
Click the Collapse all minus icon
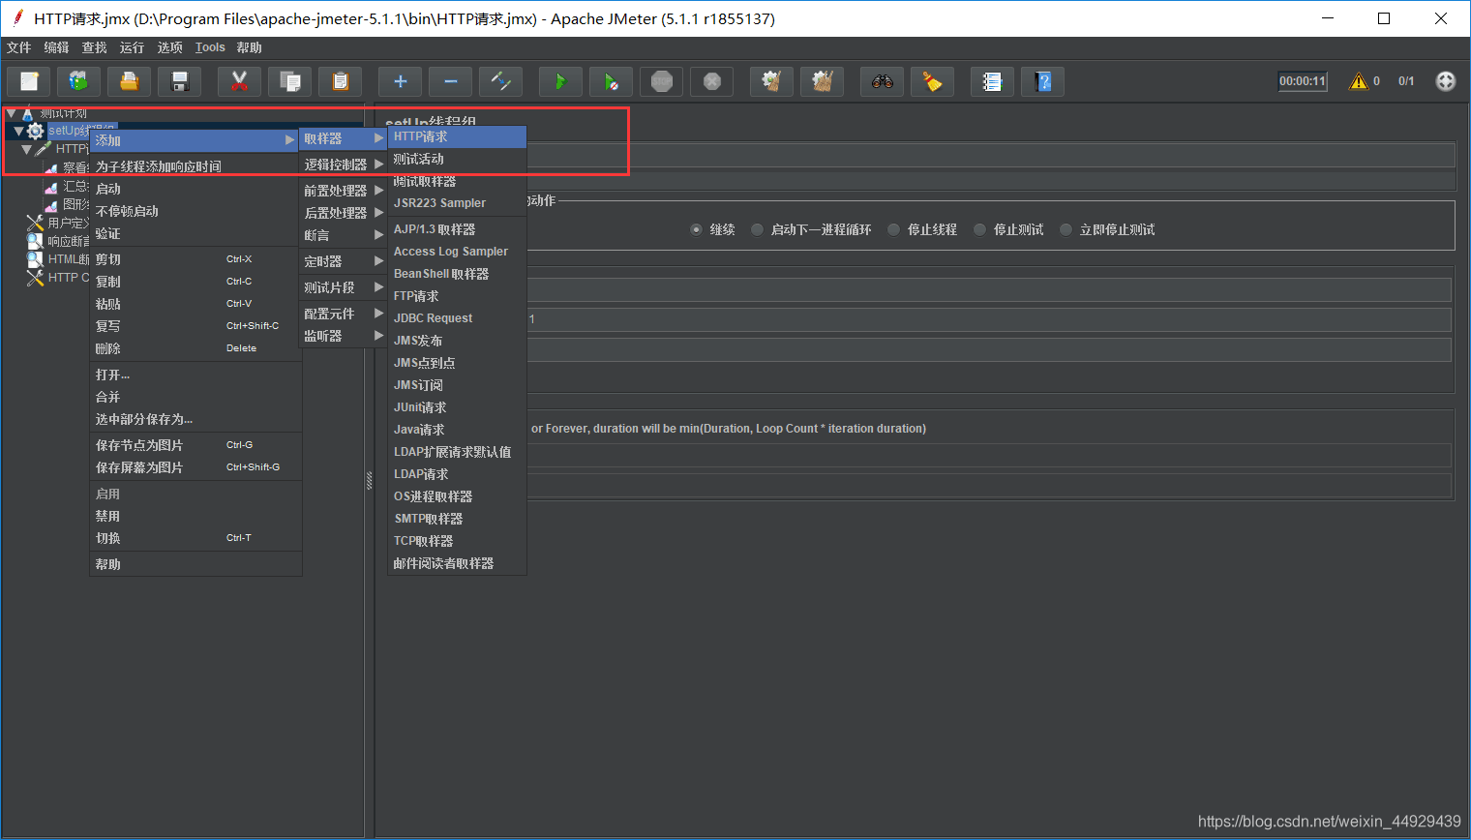451,81
